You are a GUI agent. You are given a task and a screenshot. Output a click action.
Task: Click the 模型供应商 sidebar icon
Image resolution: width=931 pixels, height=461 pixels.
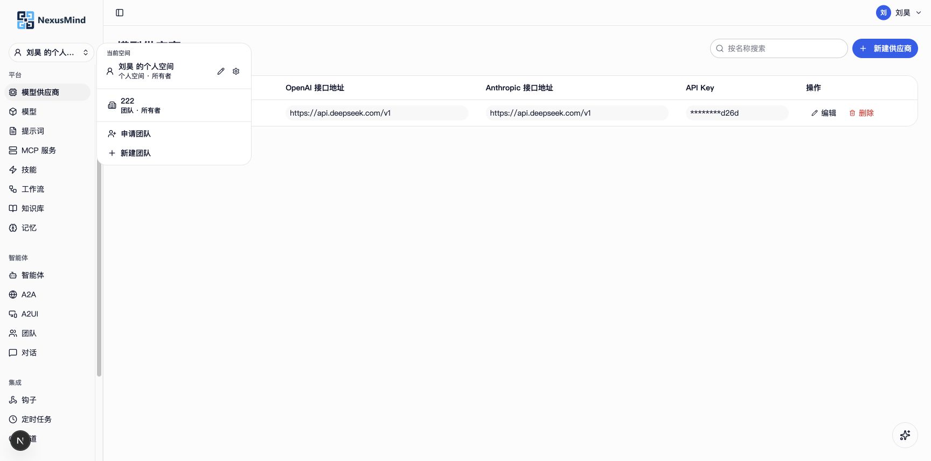pyautogui.click(x=13, y=92)
